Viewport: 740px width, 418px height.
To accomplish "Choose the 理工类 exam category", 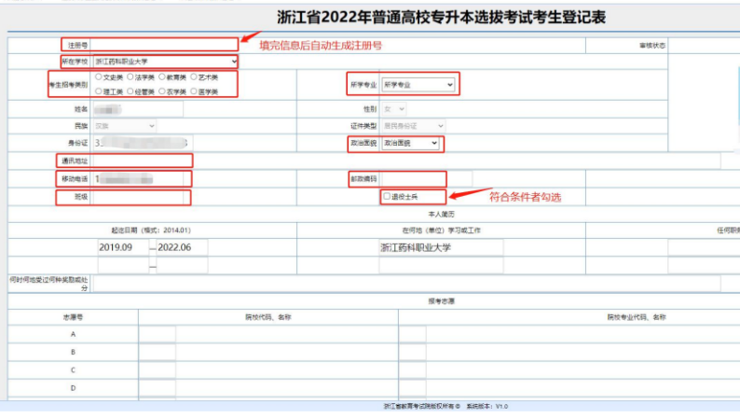I will (99, 91).
